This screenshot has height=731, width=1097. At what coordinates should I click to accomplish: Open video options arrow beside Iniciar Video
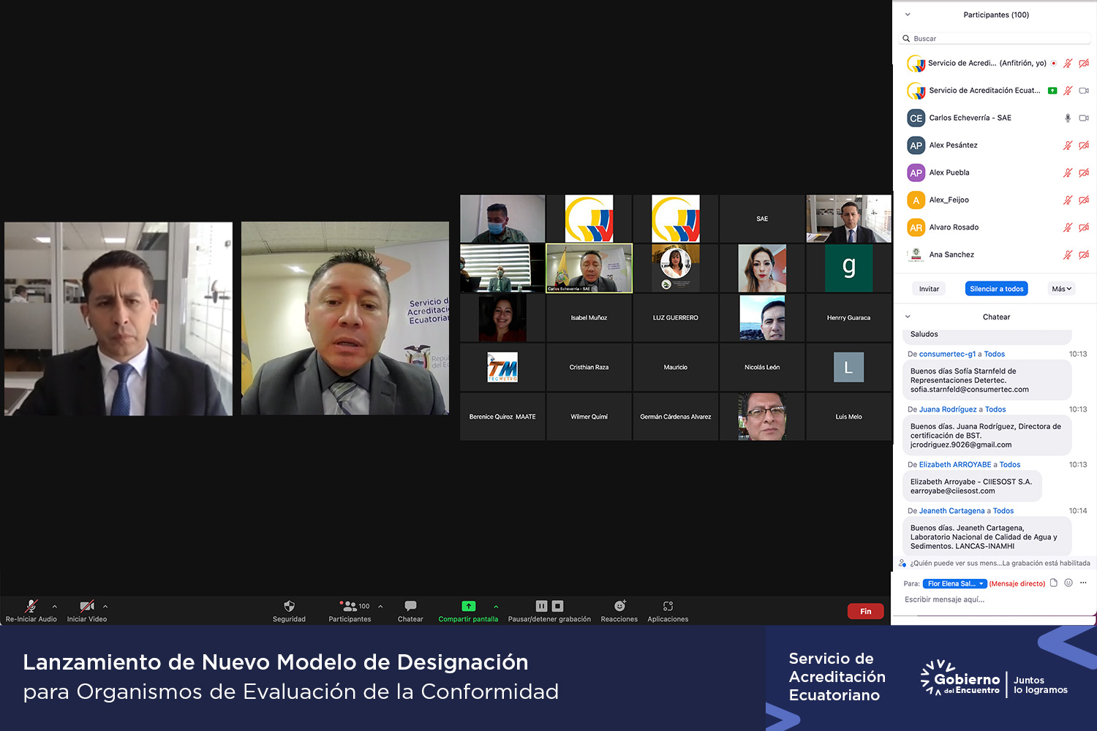(105, 606)
